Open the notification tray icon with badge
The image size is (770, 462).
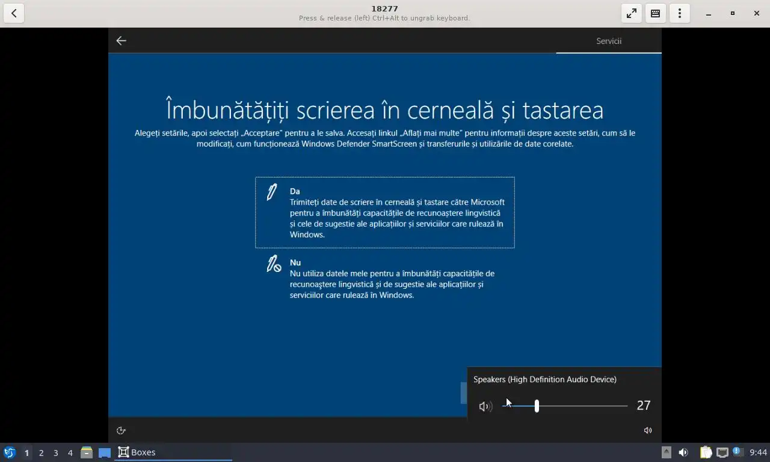coord(738,452)
